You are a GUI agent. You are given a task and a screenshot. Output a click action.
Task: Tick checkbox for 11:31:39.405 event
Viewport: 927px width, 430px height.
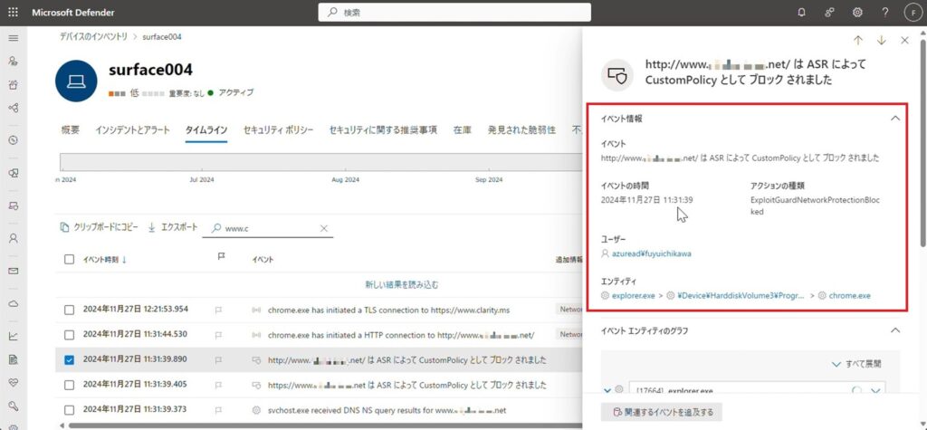(x=69, y=385)
